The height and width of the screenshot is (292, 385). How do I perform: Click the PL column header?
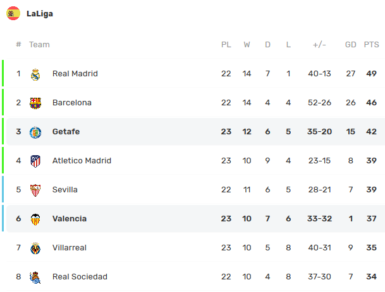(226, 45)
